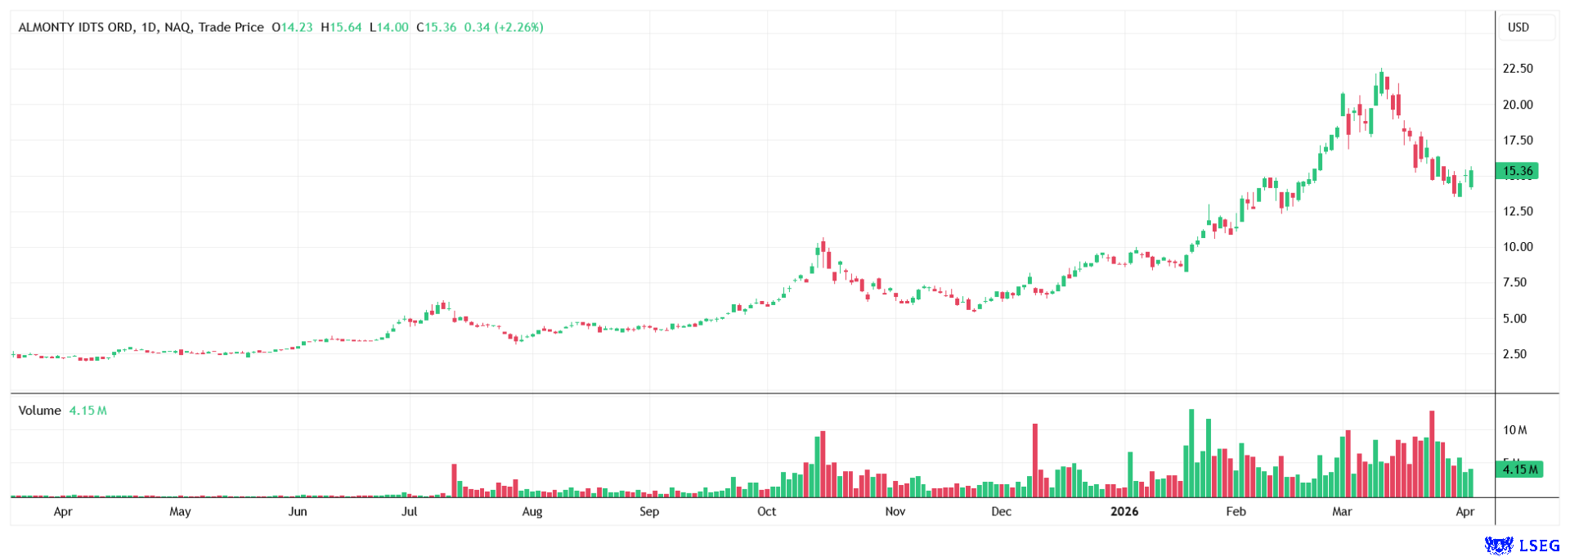Click the Aug label on the time axis

tap(532, 511)
